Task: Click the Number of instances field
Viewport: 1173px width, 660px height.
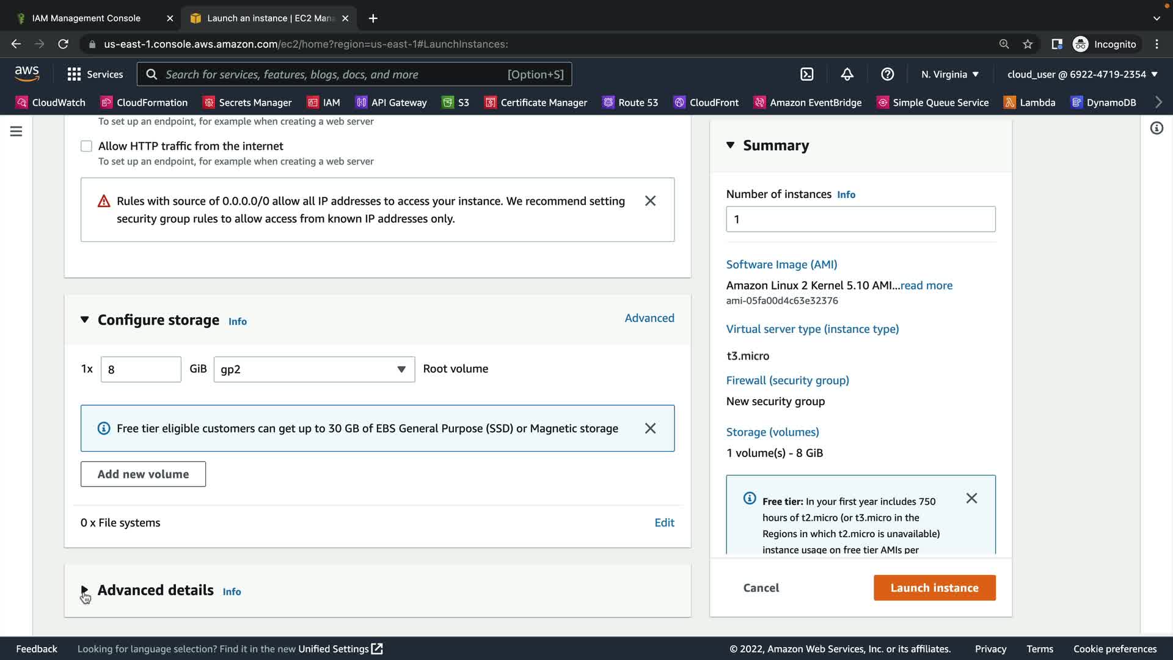Action: [860, 219]
